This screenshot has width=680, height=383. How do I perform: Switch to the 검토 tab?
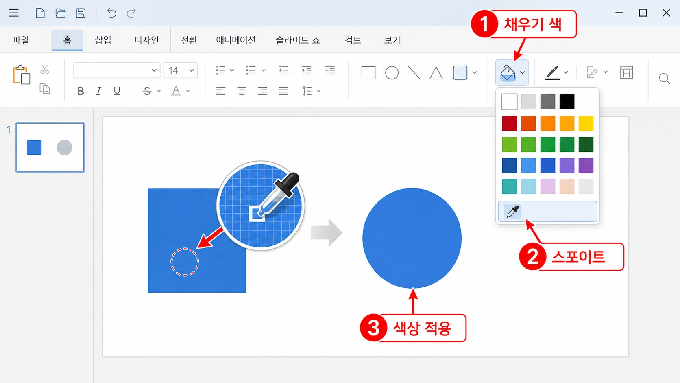pos(353,40)
